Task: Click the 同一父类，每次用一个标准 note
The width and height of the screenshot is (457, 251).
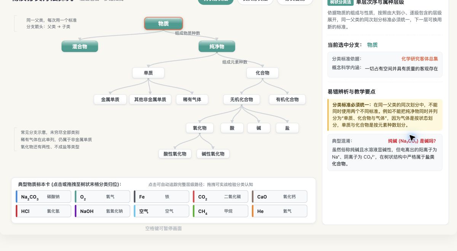Action: pyautogui.click(x=51, y=20)
